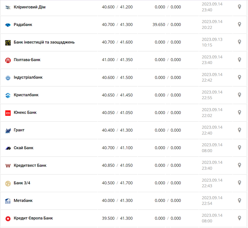Image resolution: width=248 pixels, height=228 pixels.
Task: Show Полтава-Банк branches via map pin
Action: click(x=239, y=60)
